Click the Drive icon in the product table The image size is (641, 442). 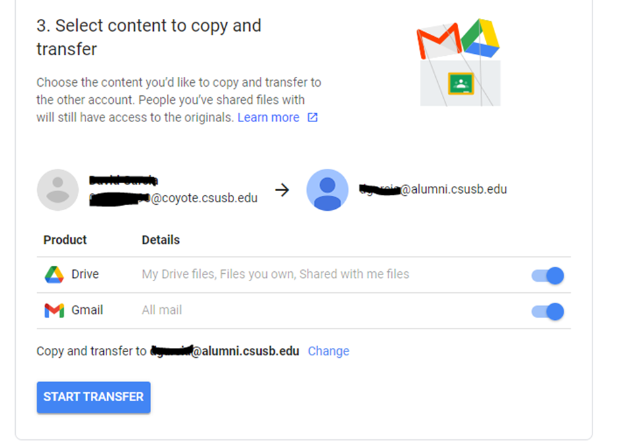pyautogui.click(x=54, y=275)
